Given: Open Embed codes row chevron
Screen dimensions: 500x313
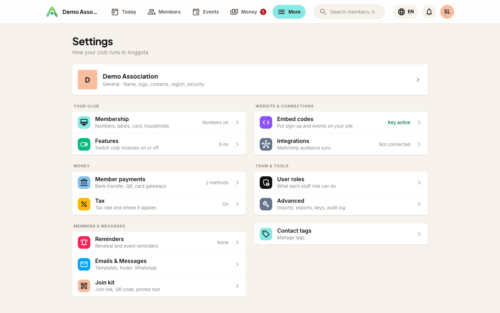Looking at the screenshot, I should [419, 122].
